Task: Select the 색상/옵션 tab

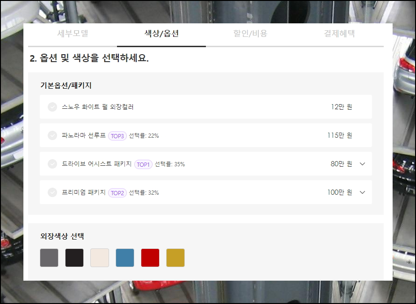Action: coord(161,34)
